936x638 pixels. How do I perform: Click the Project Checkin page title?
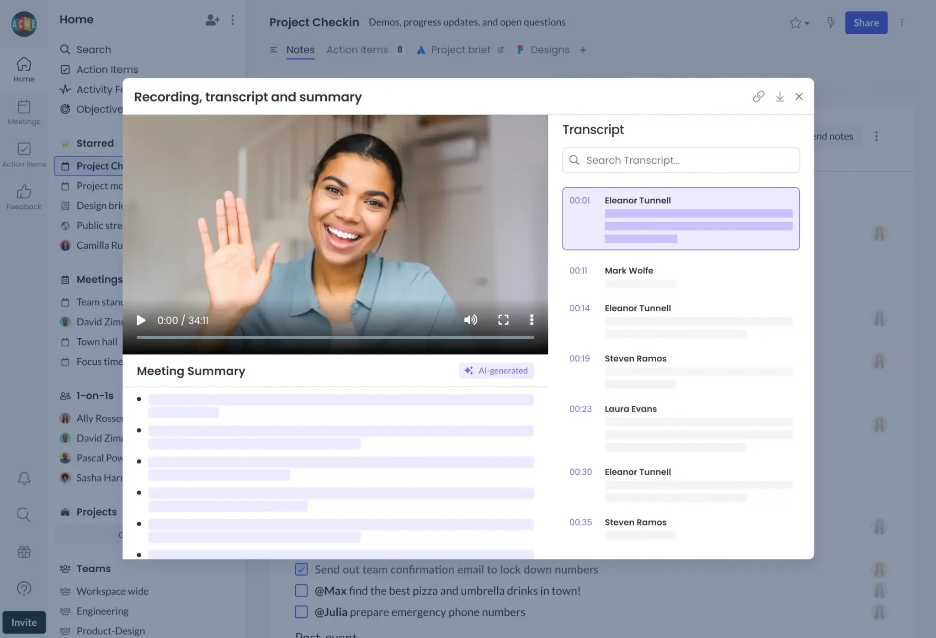point(314,22)
